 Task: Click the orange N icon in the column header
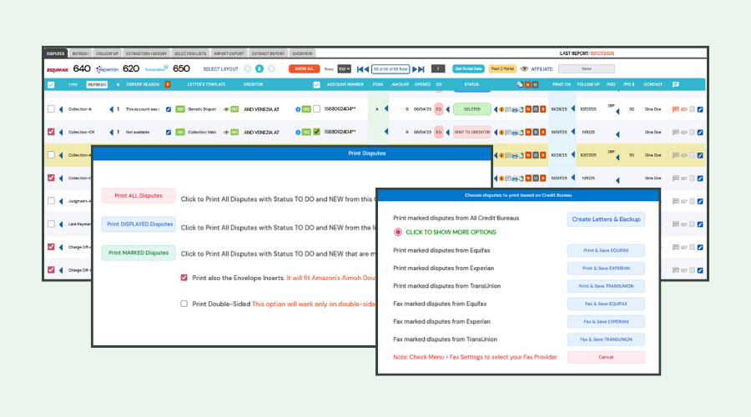528,85
